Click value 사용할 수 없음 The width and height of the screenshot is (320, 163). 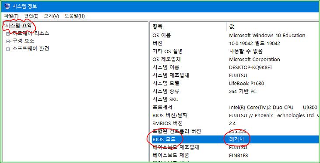pyautogui.click(x=246, y=51)
